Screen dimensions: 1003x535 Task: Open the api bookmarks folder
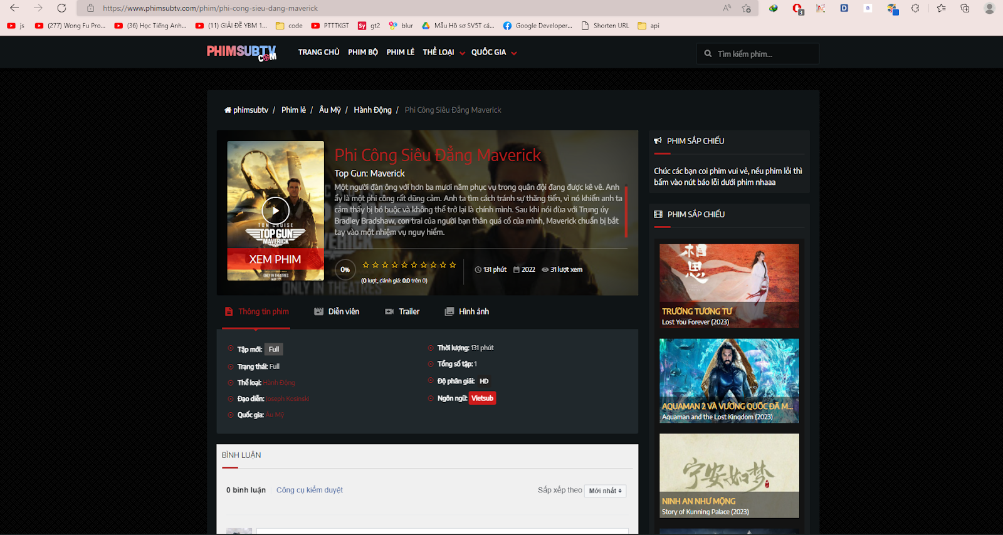648,26
